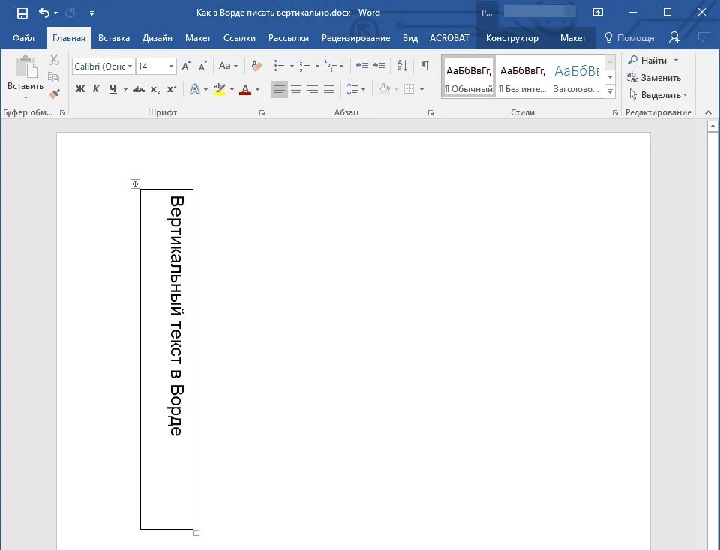This screenshot has height=550, width=720.
Task: Click the Save icon in title bar
Action: tap(22, 13)
